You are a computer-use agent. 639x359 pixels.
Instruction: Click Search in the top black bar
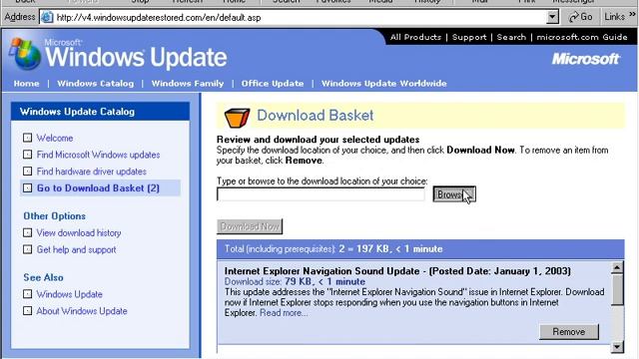point(511,37)
